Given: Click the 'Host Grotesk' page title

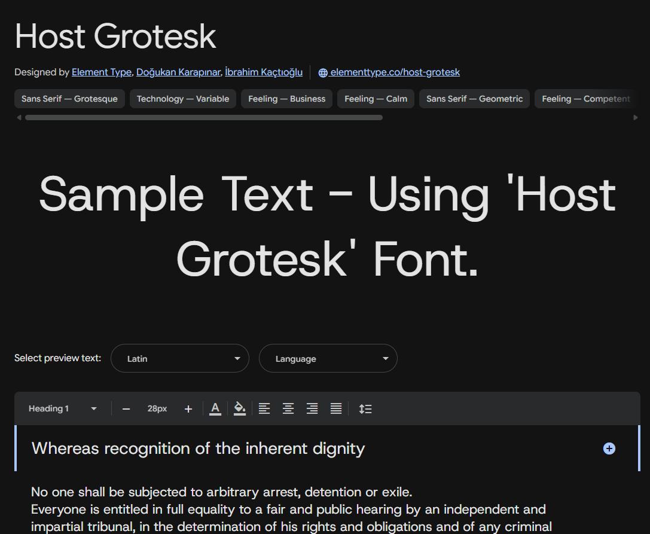Looking at the screenshot, I should pyautogui.click(x=115, y=36).
